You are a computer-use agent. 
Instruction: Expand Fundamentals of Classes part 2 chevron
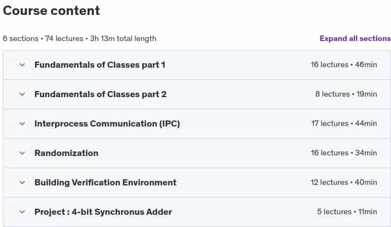click(x=22, y=94)
